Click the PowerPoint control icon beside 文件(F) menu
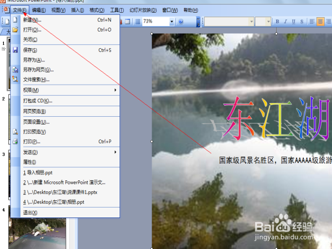The height and width of the screenshot is (249, 332). coord(6,10)
